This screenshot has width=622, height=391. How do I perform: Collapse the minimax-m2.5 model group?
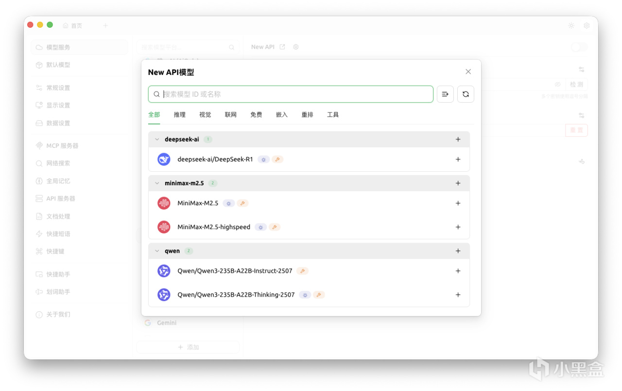[157, 183]
